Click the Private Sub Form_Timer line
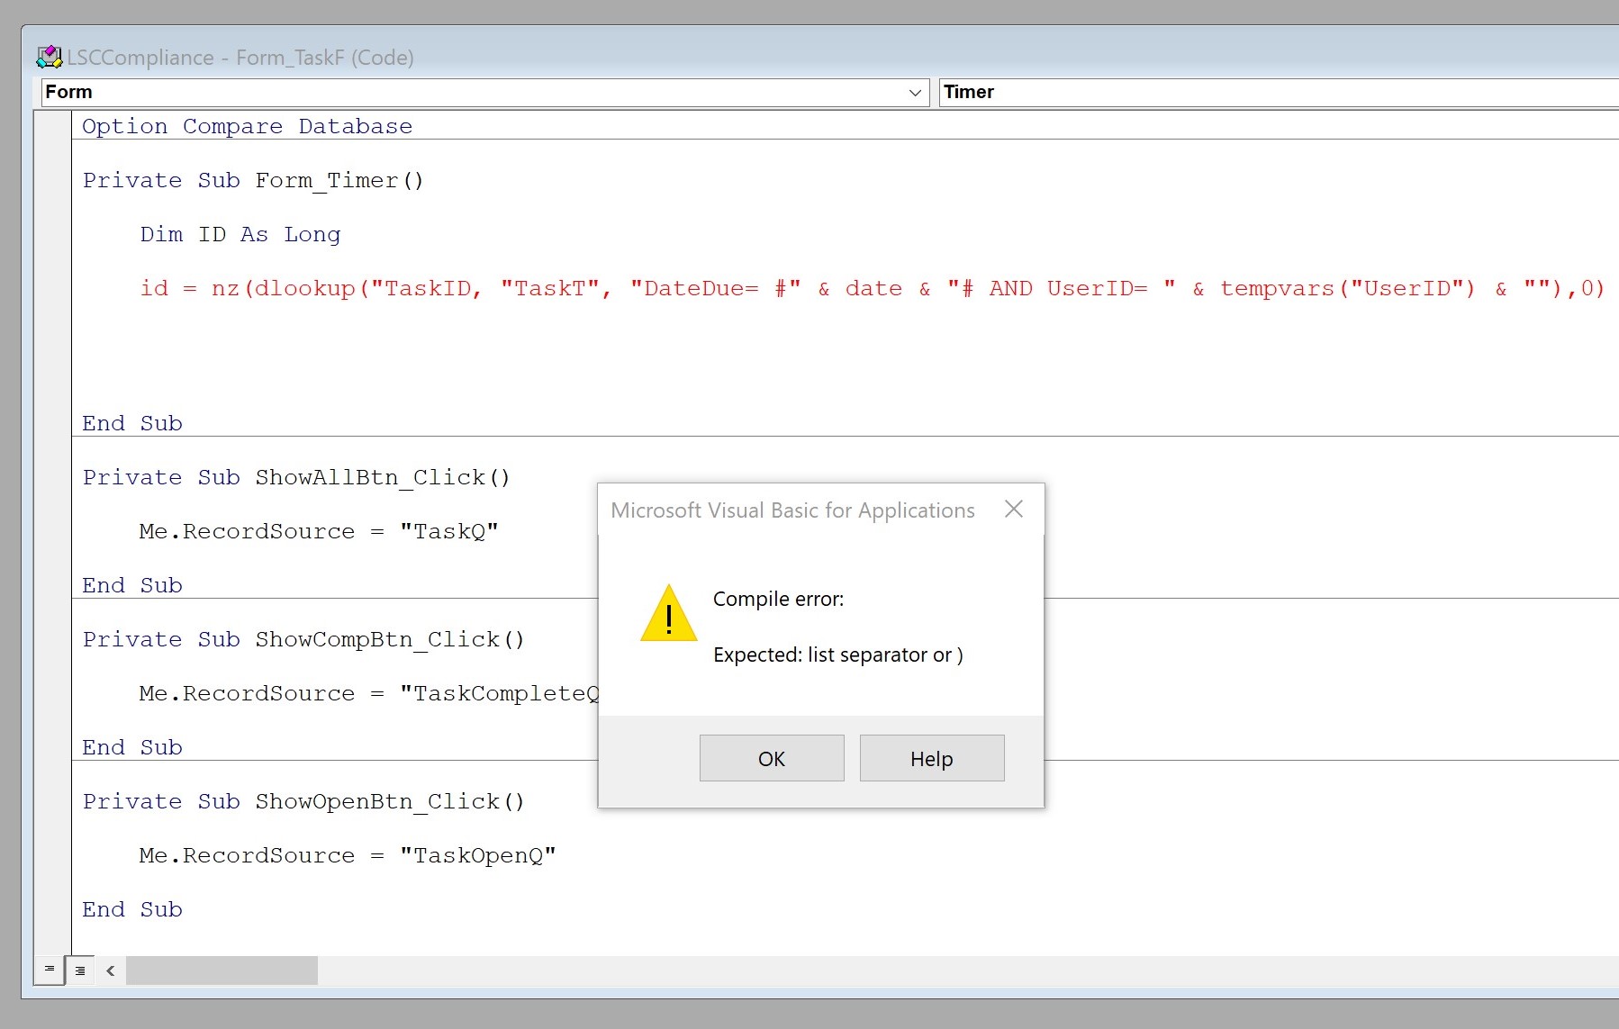 pos(253,181)
